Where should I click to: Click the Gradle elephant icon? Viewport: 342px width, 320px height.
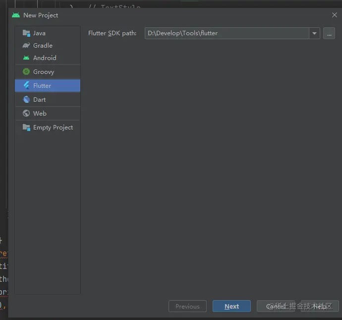point(26,46)
